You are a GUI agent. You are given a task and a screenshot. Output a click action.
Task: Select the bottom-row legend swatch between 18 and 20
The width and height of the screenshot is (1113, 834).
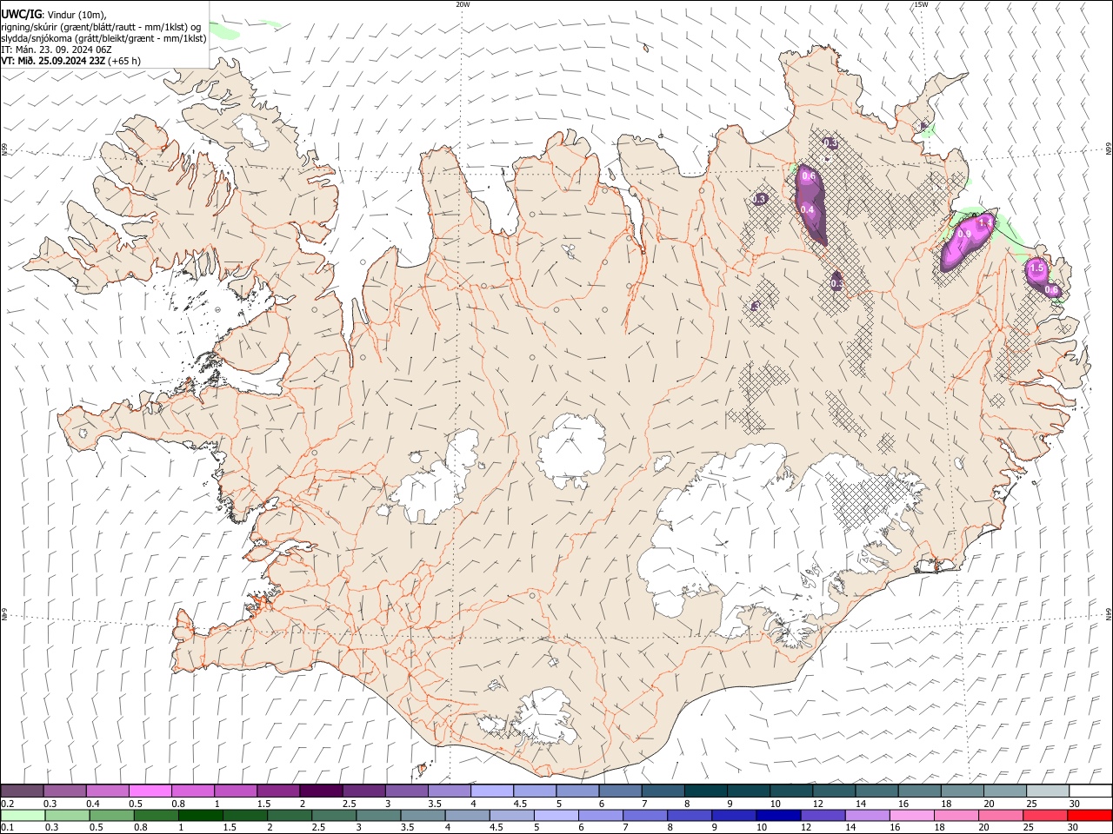tap(956, 815)
